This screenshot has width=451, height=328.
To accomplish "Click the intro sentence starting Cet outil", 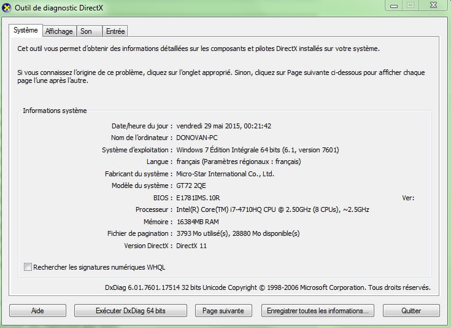I will pyautogui.click(x=198, y=49).
